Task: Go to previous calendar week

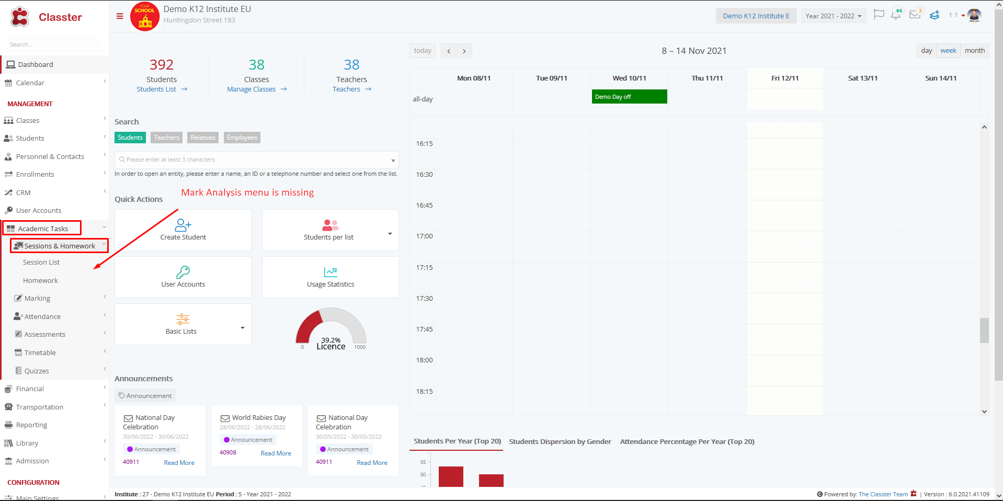Action: [449, 51]
